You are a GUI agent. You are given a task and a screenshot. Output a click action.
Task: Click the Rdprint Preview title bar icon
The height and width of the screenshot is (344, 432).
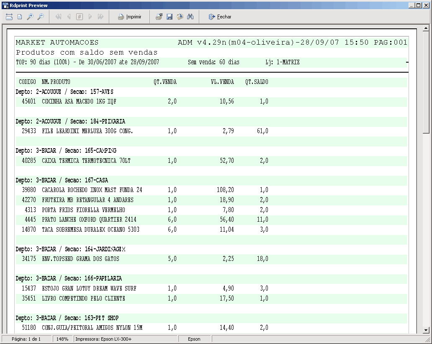click(5, 5)
